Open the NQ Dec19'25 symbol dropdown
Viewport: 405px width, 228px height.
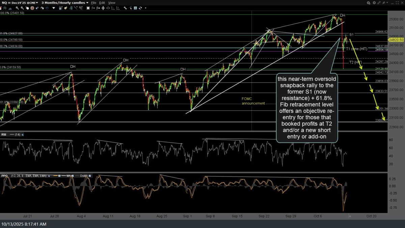point(20,3)
